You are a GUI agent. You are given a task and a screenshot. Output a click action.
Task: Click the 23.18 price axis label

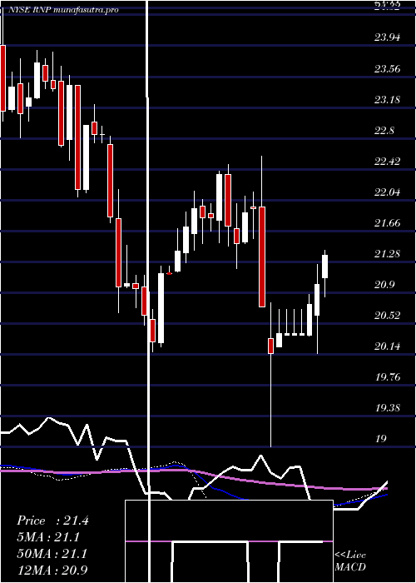388,99
